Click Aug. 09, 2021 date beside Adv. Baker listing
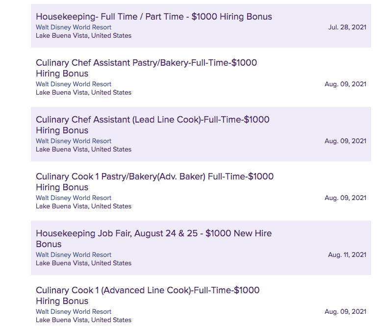The width and height of the screenshot is (378, 330). pos(345,198)
